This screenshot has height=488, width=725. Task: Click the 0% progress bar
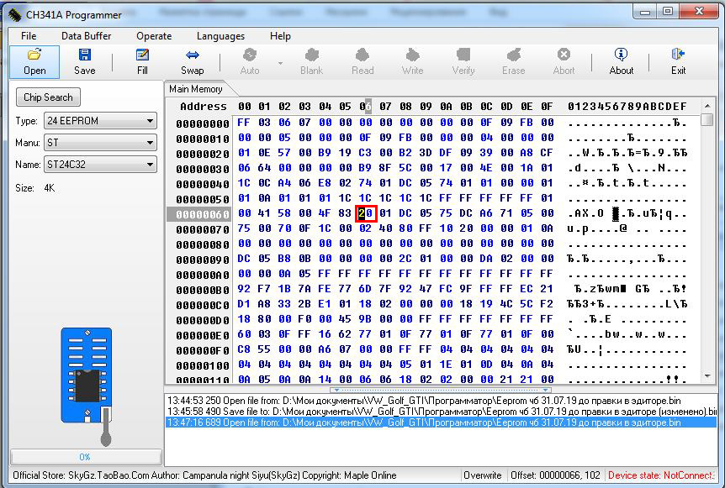point(86,457)
